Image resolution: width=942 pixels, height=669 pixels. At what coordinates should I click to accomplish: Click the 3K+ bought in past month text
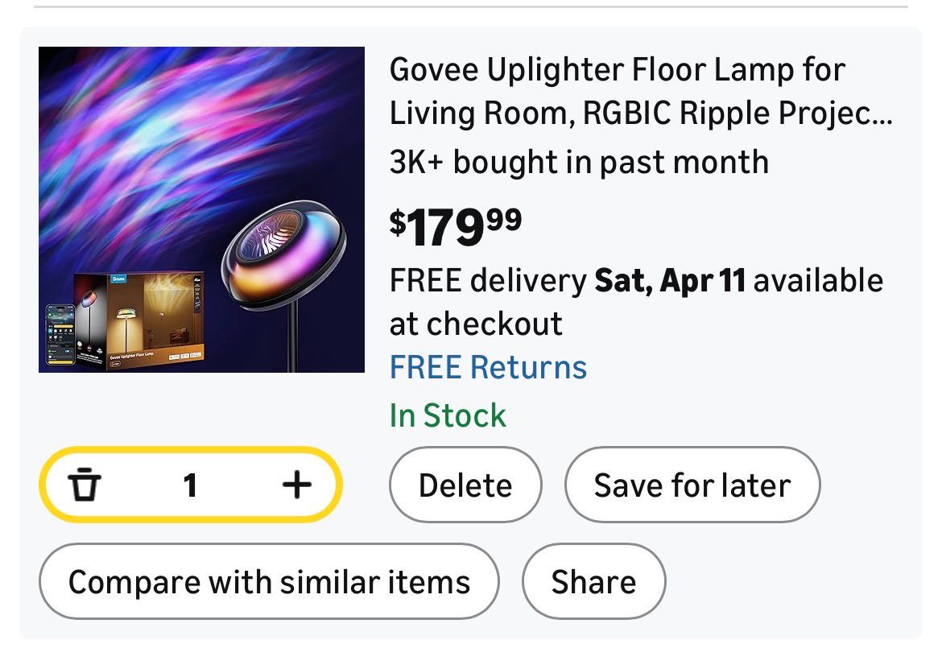[579, 163]
